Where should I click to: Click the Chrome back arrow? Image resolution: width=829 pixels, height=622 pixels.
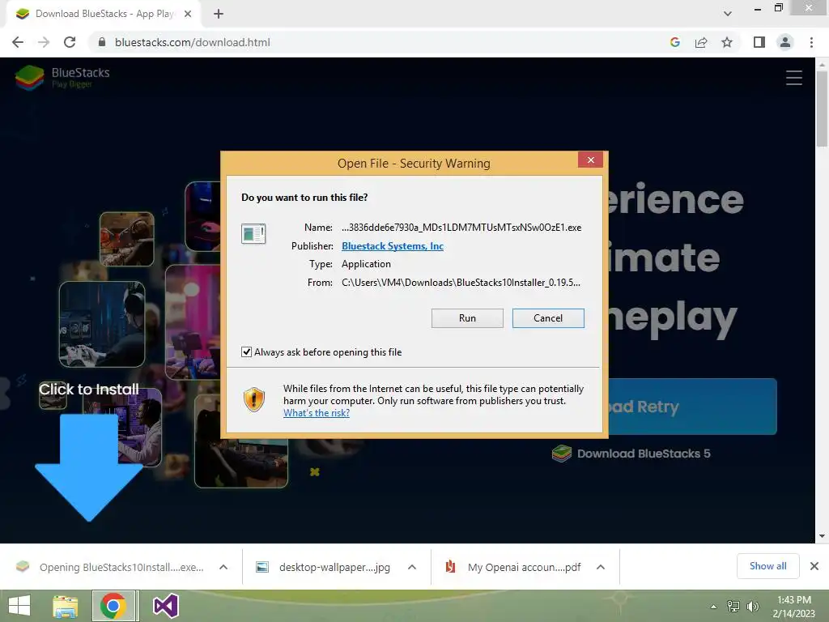[x=18, y=42]
